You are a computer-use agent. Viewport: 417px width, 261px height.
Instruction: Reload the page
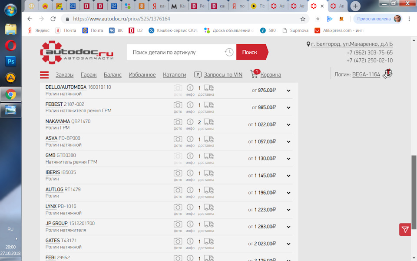point(53,19)
